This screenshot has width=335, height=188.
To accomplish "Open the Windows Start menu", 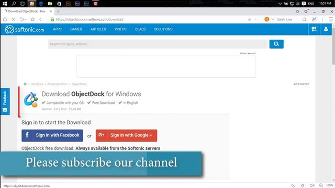I will (x=5, y=4).
